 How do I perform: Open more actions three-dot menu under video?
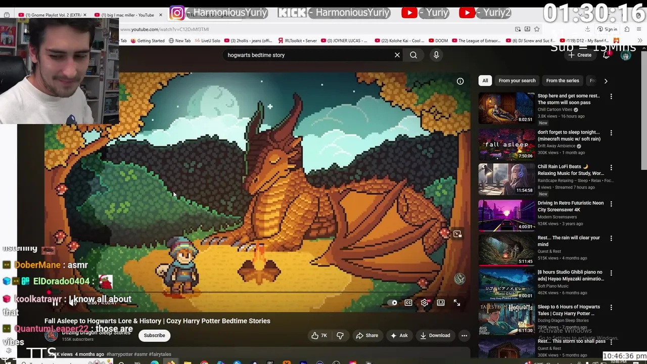coord(464,336)
